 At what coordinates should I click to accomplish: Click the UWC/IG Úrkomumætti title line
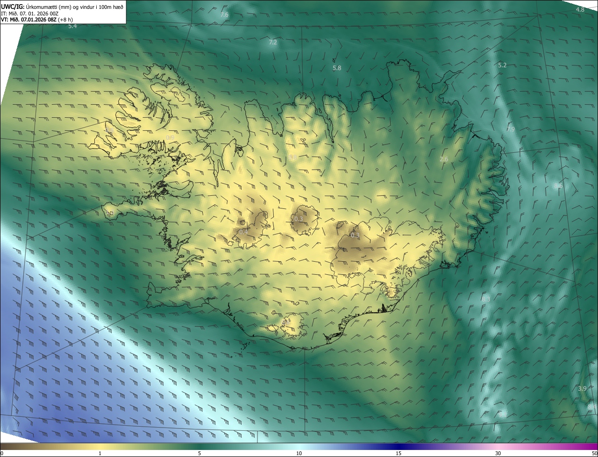click(62, 6)
